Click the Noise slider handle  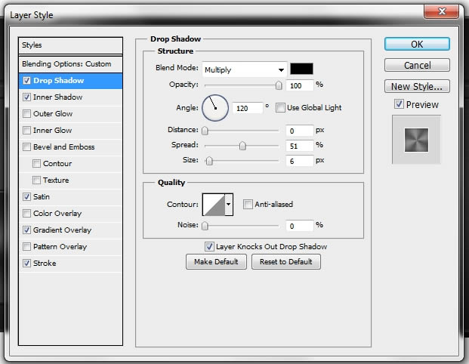tap(205, 226)
